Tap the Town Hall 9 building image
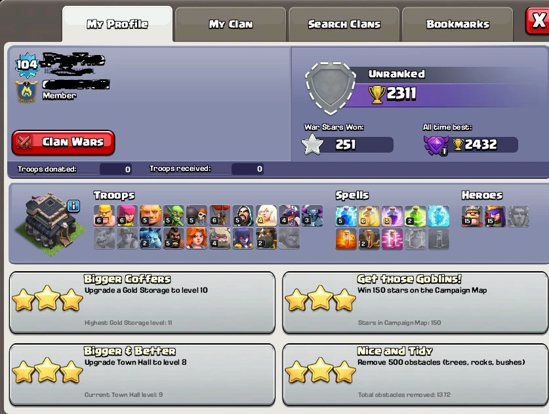 pos(50,223)
